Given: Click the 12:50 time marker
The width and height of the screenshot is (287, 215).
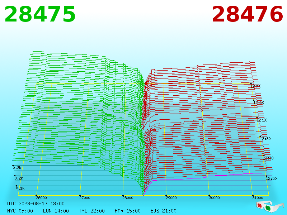Looking at the screenshot, I should [x=271, y=178].
